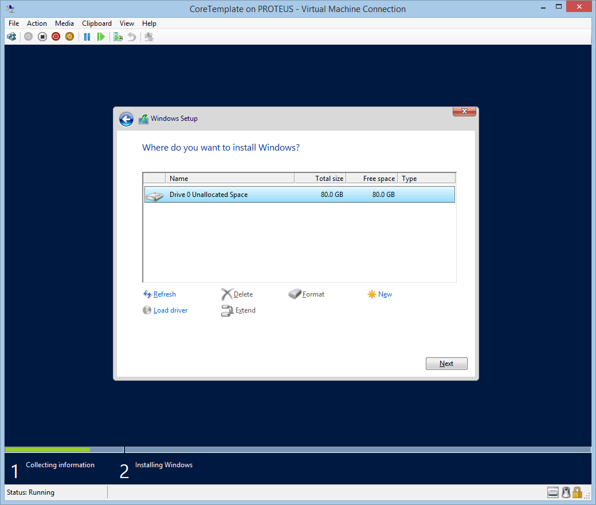Pause the virtual machine
The height and width of the screenshot is (505, 596).
87,37
